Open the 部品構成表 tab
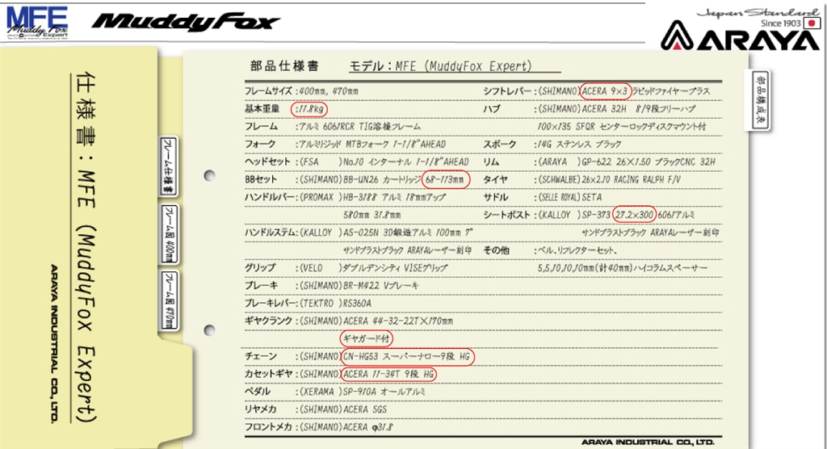Screen dimensions: 827x449 click(761, 100)
